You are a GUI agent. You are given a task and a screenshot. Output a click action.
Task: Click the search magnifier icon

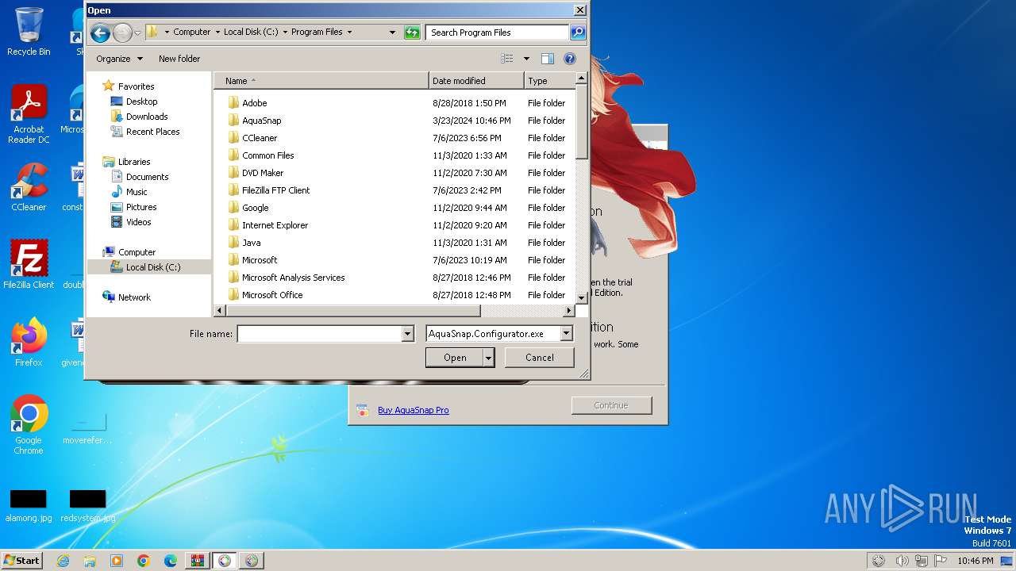(578, 33)
